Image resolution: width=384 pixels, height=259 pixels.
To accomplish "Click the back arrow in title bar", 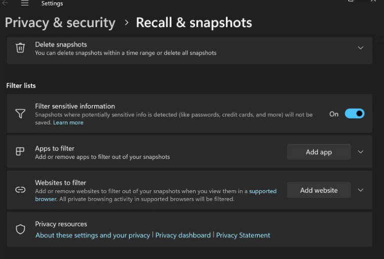I will click(5, 4).
